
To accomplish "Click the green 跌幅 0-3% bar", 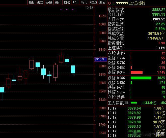I will coord(141,78).
